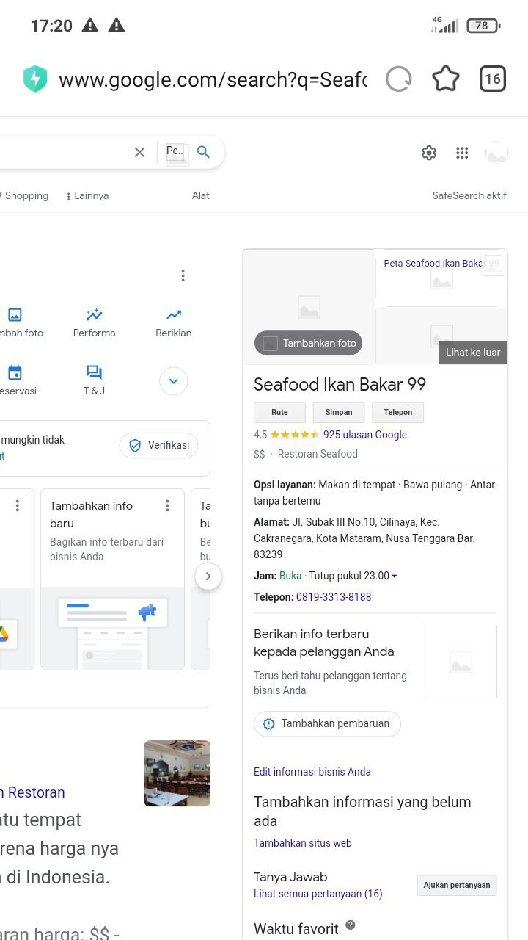Open Google settings gear icon
Screen dimensions: 528x940
[x=429, y=153]
